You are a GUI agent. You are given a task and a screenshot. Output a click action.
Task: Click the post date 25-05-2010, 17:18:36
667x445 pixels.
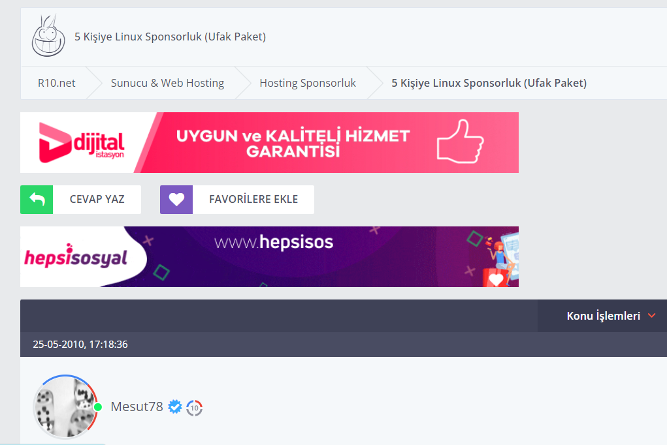tap(80, 345)
